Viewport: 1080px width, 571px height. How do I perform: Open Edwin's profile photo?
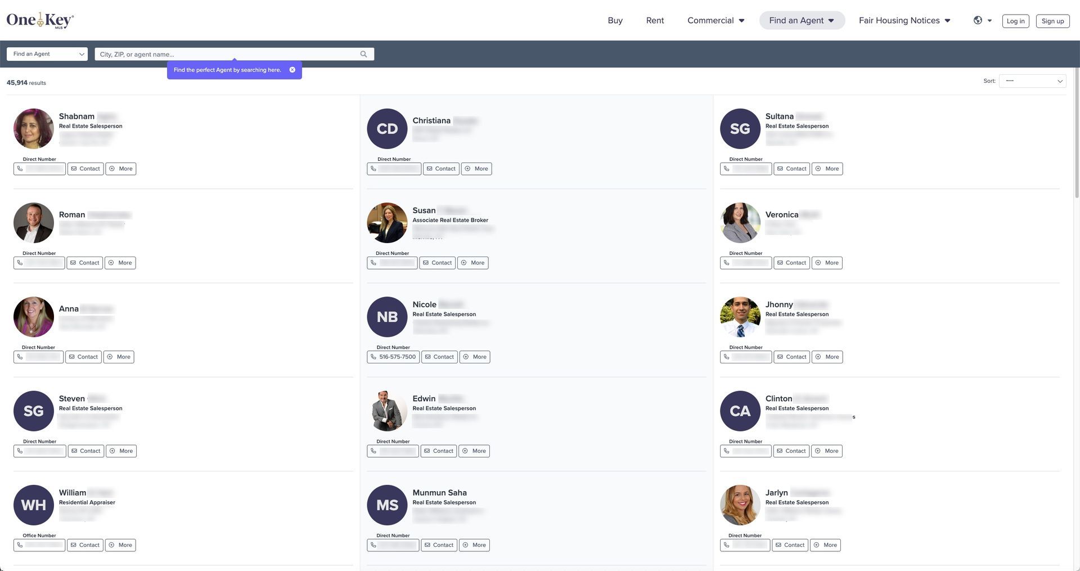point(387,411)
